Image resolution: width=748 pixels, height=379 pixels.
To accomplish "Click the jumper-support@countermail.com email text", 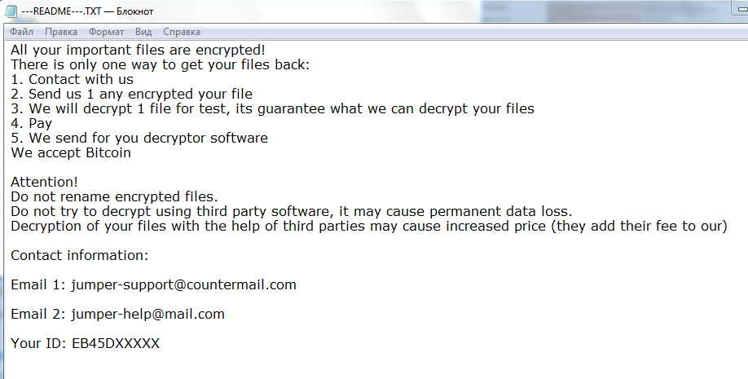I will [x=183, y=285].
